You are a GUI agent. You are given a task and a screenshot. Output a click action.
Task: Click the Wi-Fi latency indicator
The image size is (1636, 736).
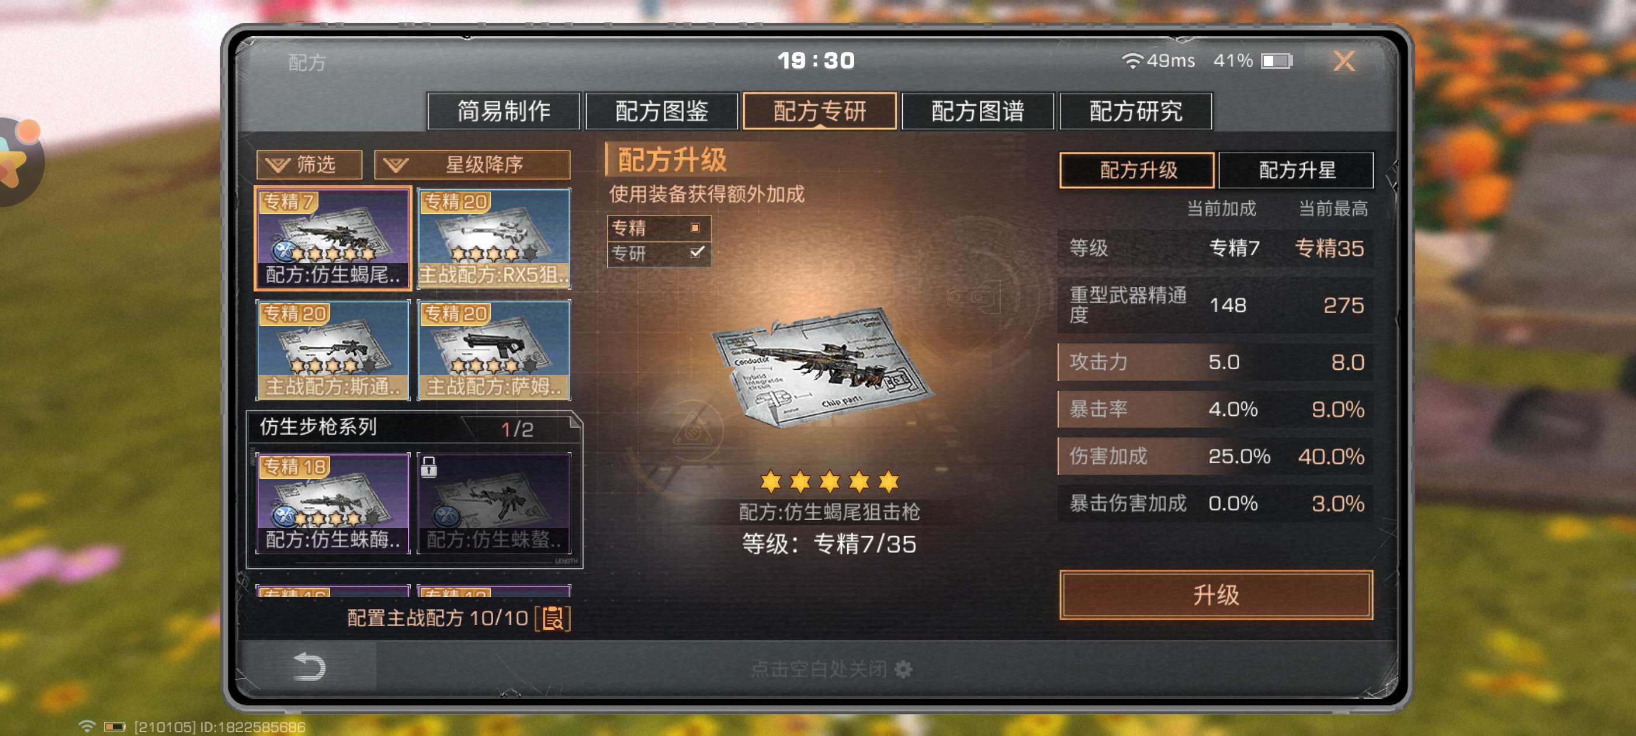coord(1158,61)
